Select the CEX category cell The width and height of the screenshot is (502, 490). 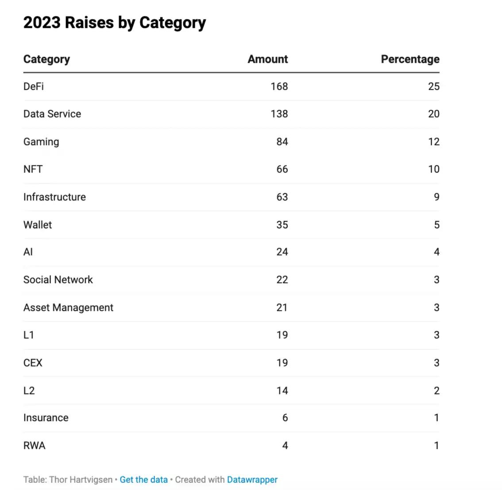point(33,363)
